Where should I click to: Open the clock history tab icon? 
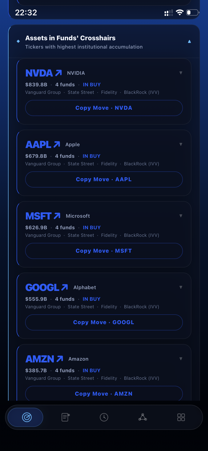point(104,417)
